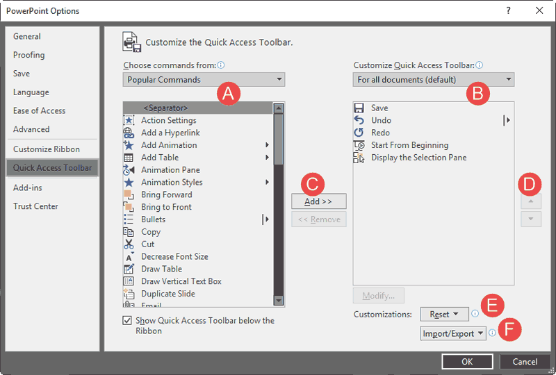Click info icon beside Customize Quick Access Toolbar label

479,65
